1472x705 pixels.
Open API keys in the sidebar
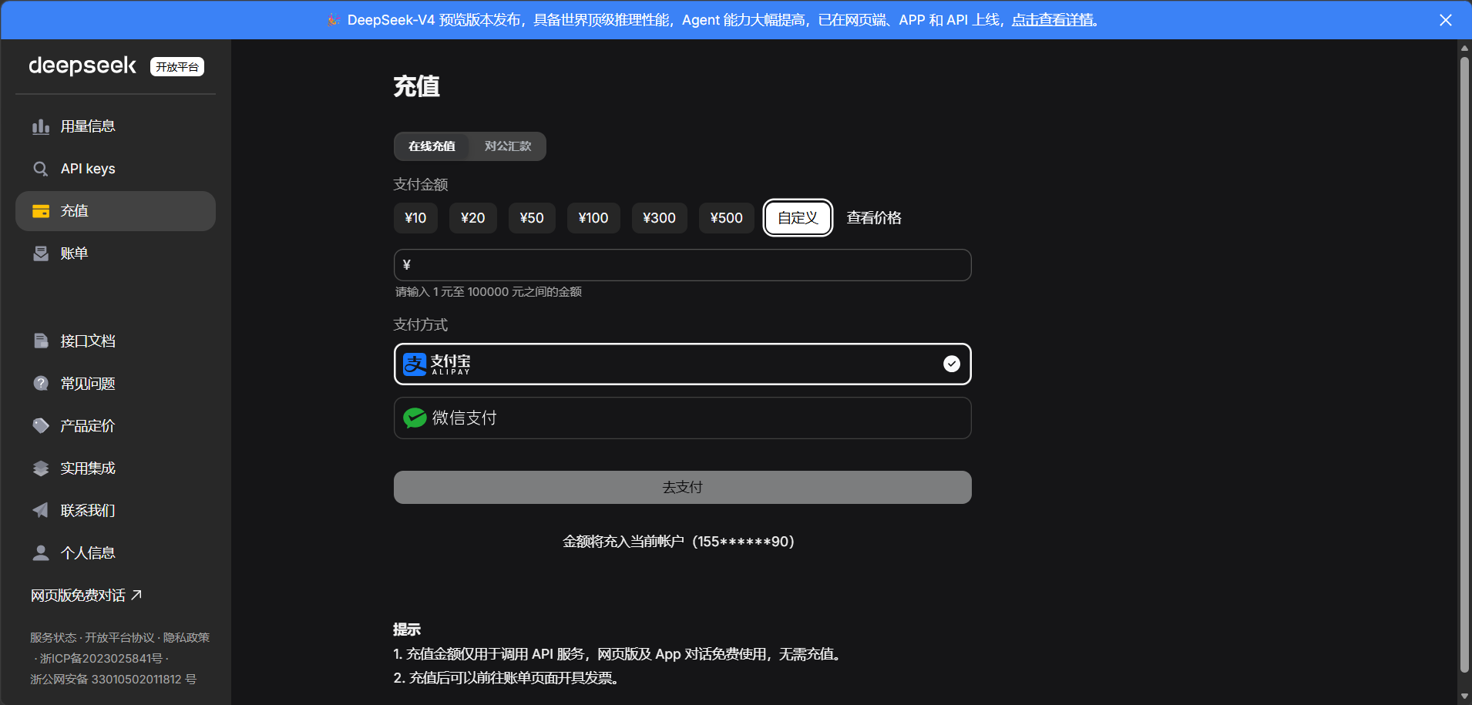(116, 169)
